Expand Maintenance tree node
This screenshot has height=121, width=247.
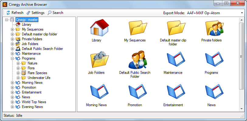click(12, 54)
